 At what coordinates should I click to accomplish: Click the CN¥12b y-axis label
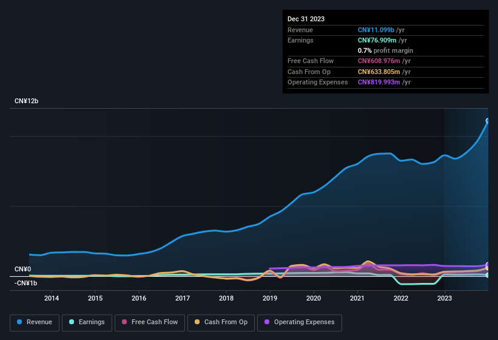26,101
